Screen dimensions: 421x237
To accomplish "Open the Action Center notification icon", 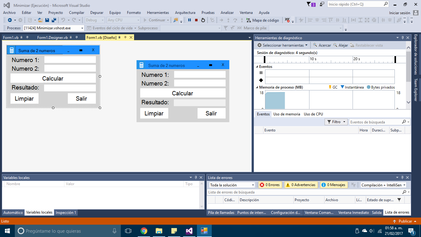I will [411, 231].
